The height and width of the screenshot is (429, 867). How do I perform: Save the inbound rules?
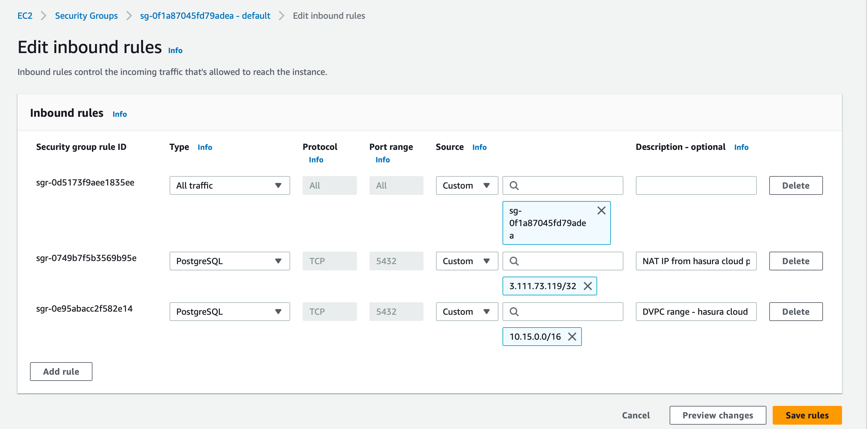[807, 415]
